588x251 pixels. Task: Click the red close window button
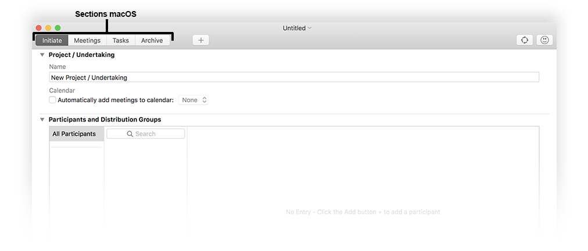[38, 28]
